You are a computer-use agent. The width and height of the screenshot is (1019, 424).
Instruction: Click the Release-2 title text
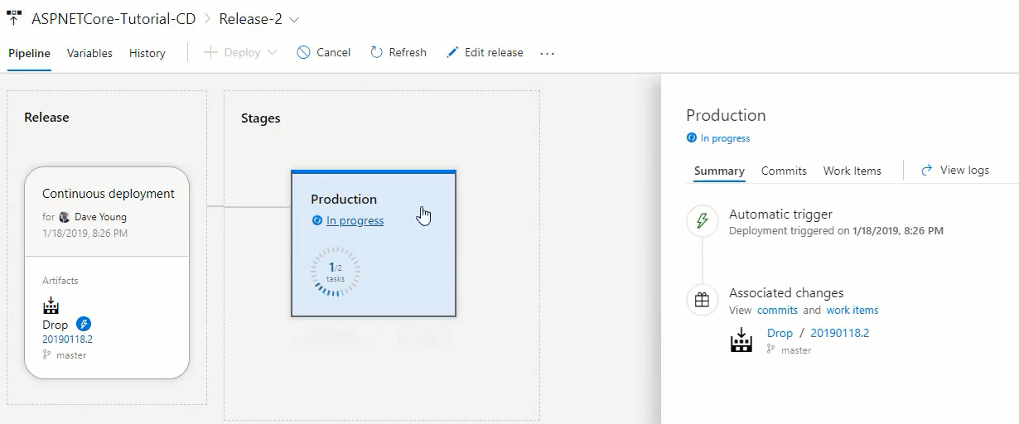coord(250,19)
